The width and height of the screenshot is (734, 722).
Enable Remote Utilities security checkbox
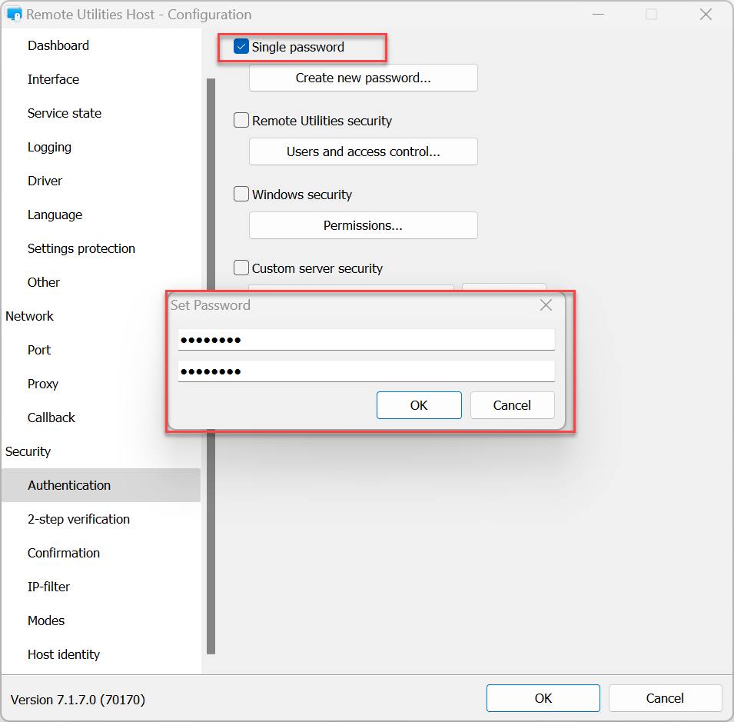(x=241, y=121)
